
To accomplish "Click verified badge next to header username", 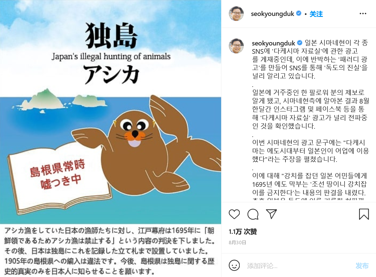I will click(x=298, y=13).
